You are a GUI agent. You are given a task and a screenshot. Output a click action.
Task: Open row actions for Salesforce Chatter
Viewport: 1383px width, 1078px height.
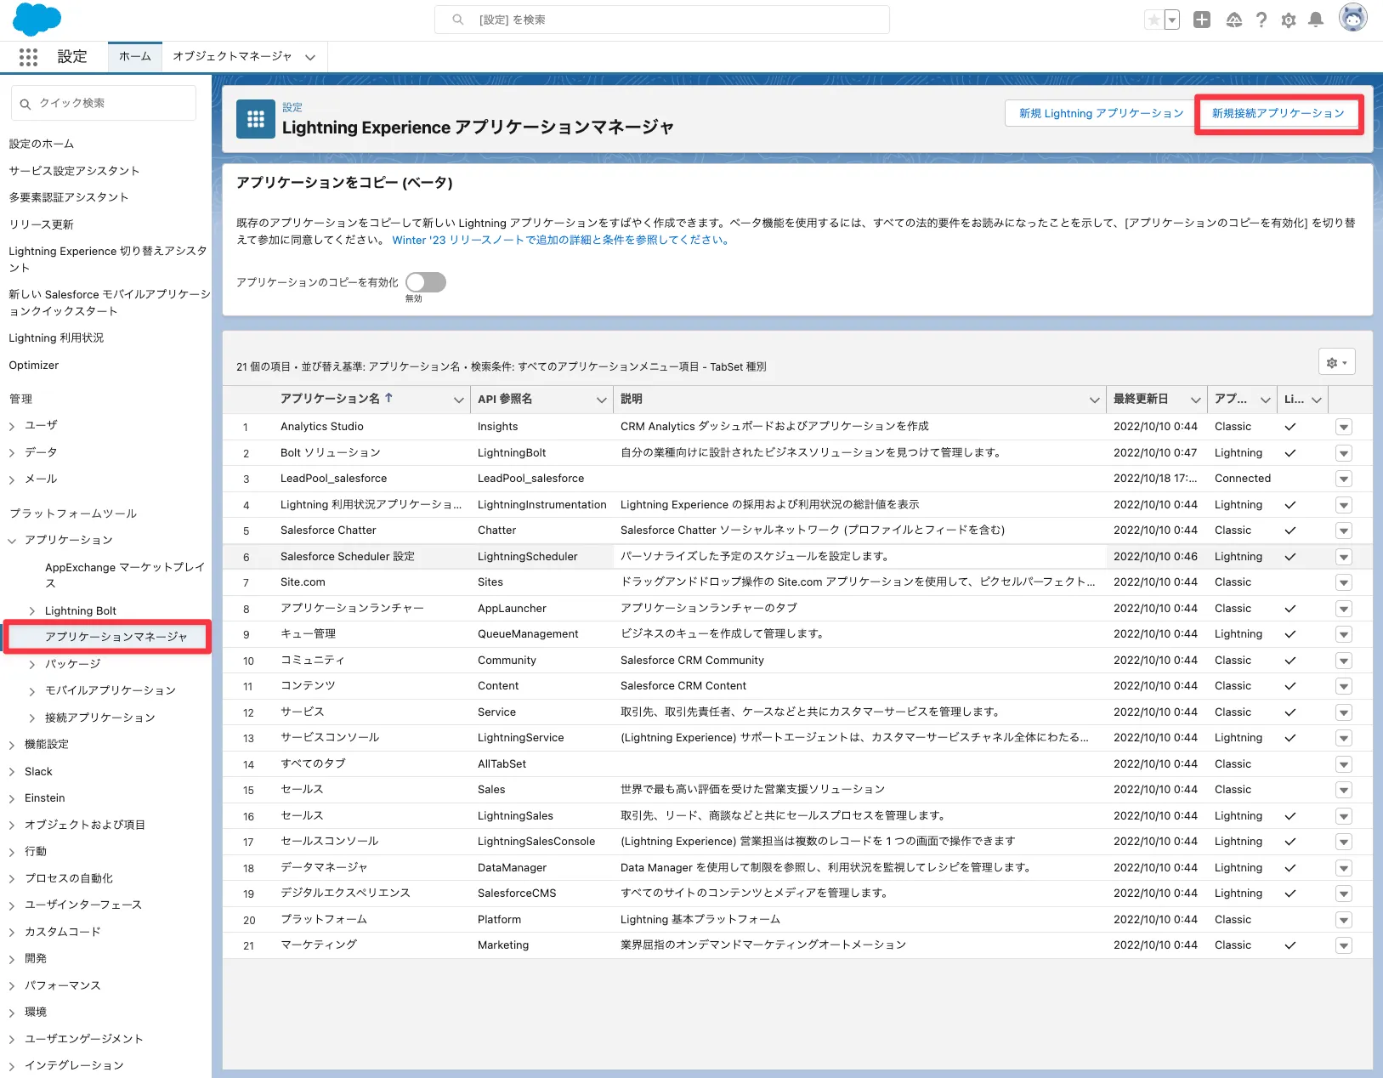point(1343,531)
